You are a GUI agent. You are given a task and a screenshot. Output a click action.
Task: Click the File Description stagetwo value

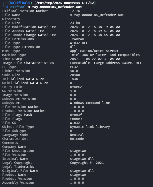coord(78,151)
